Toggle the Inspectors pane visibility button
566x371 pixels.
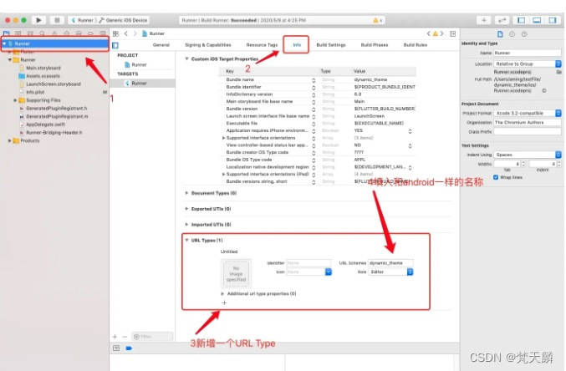coord(553,20)
